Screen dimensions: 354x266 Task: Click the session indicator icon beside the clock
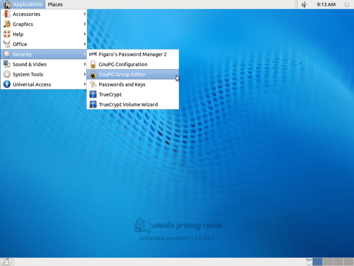coord(347,5)
